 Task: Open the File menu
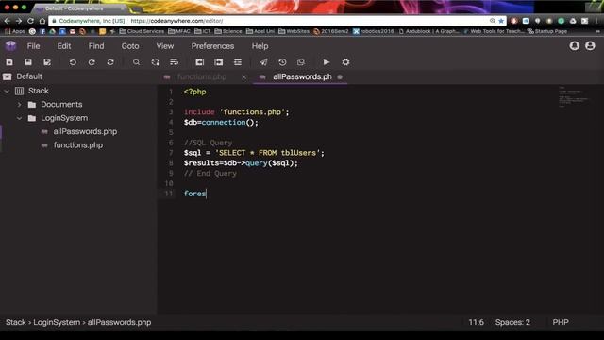(x=34, y=46)
